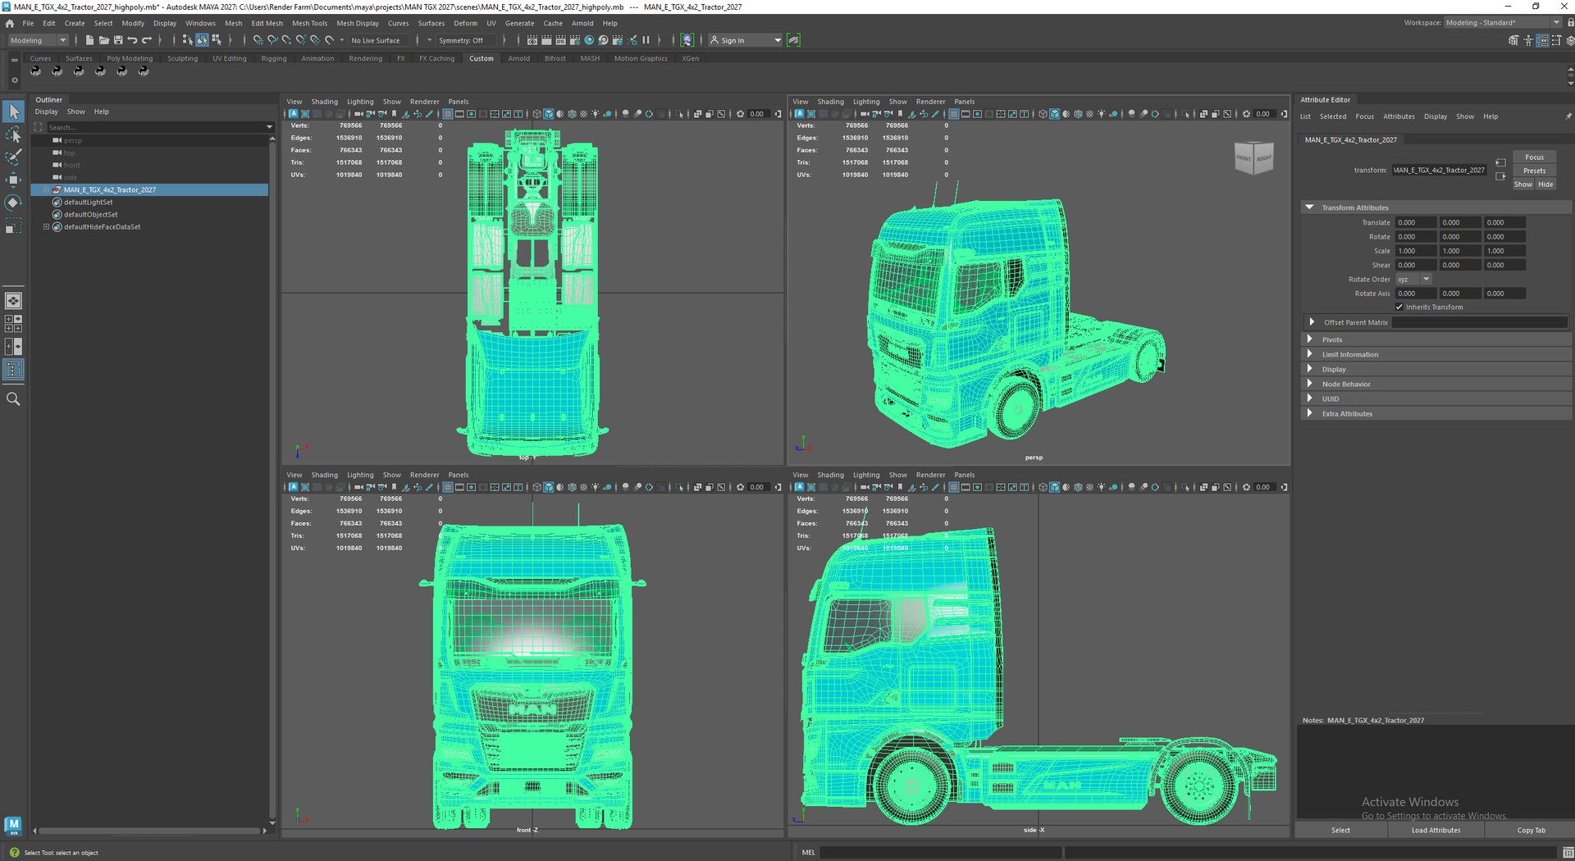Open HumanIK character controls icon

tap(1528, 40)
